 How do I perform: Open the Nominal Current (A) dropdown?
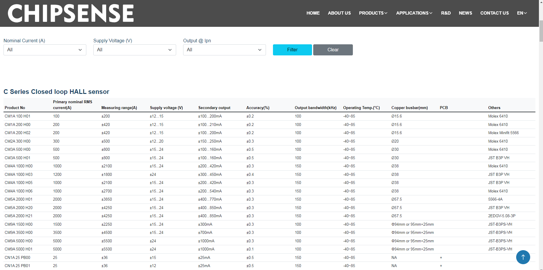[x=45, y=50]
